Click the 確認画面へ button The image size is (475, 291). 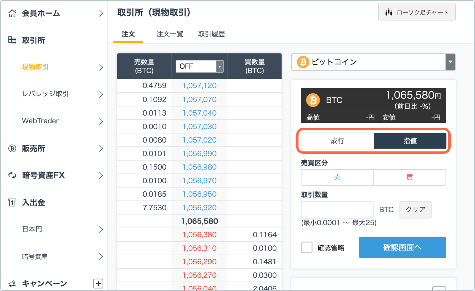point(402,248)
